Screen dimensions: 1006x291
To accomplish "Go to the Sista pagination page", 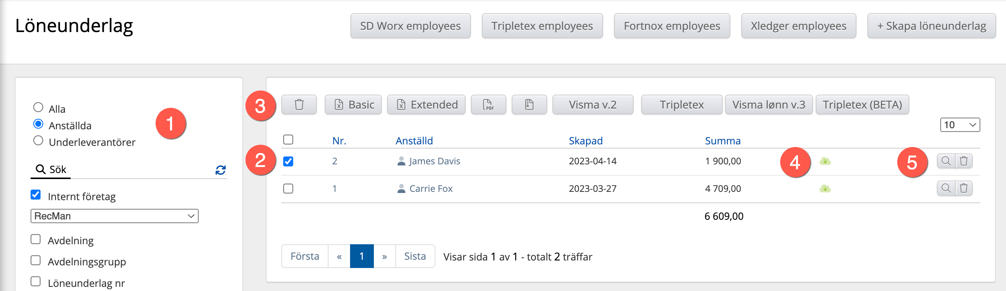I will (414, 256).
